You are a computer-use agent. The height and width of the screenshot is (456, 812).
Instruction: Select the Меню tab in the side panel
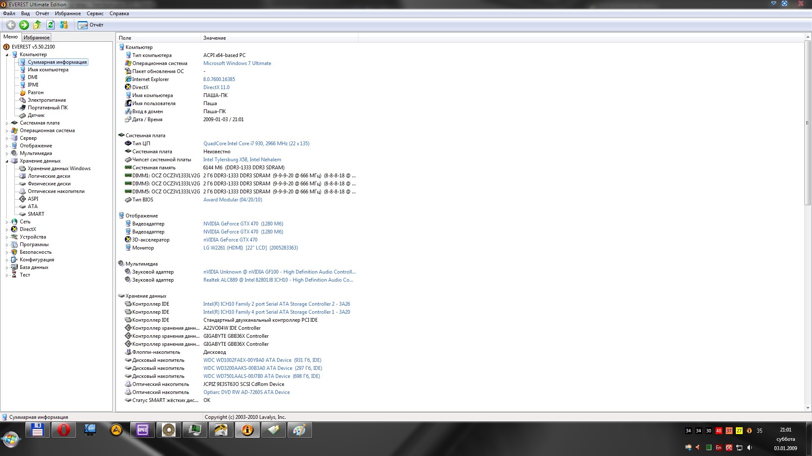tap(11, 37)
